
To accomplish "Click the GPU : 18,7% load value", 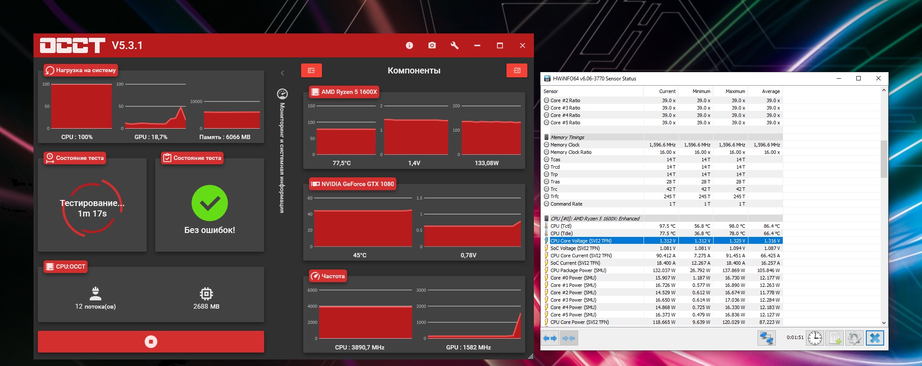I will [151, 137].
